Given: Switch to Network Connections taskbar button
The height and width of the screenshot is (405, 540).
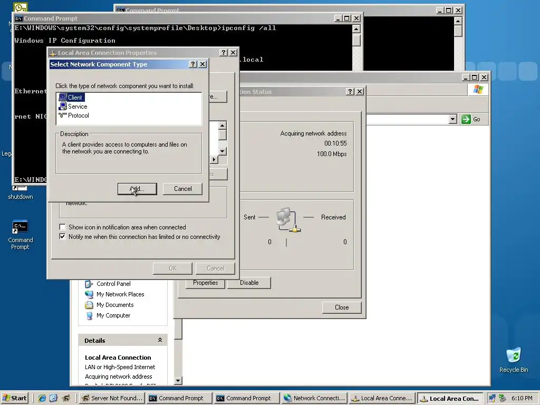Looking at the screenshot, I should coord(314,398).
